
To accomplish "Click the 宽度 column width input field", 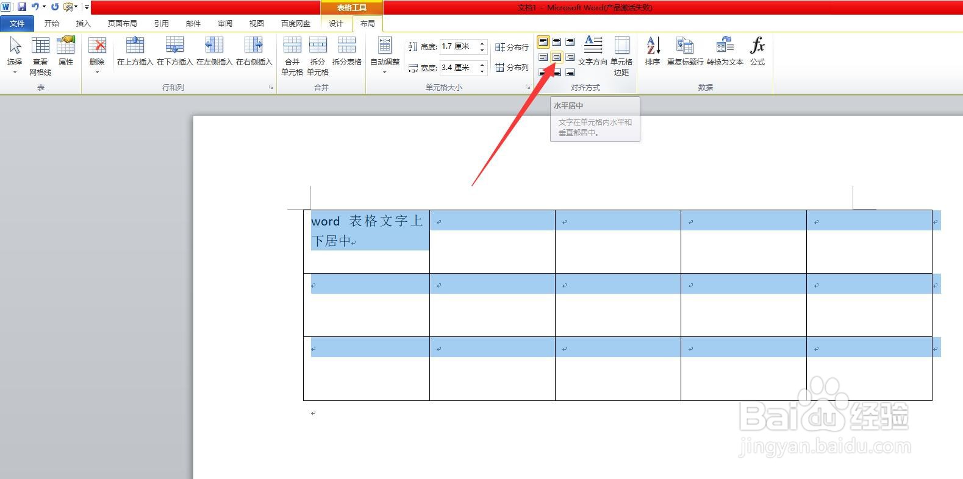I will [x=459, y=68].
